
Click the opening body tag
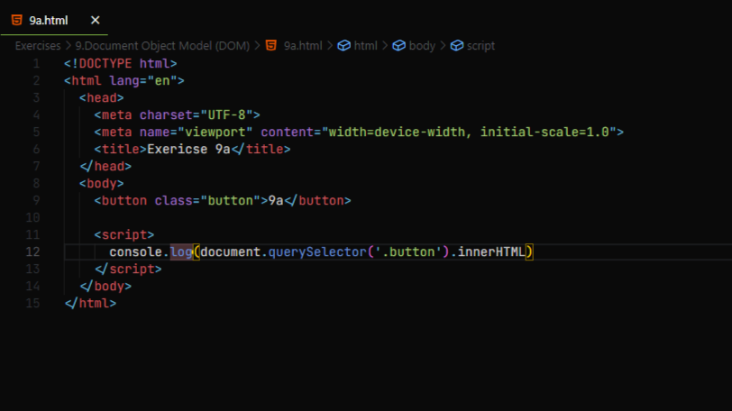tap(101, 183)
